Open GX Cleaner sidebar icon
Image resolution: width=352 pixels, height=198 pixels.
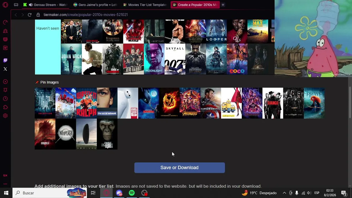point(5,31)
